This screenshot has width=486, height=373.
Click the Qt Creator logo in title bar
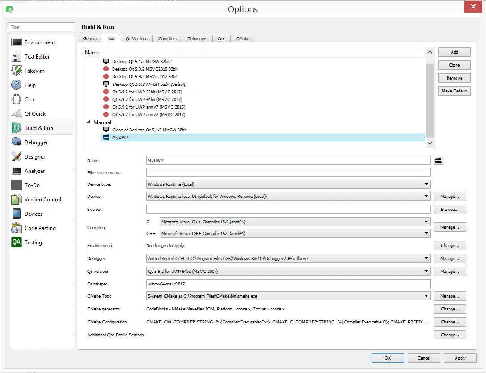tap(9, 9)
